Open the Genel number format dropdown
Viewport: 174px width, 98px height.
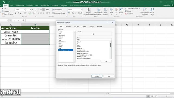tap(82, 10)
